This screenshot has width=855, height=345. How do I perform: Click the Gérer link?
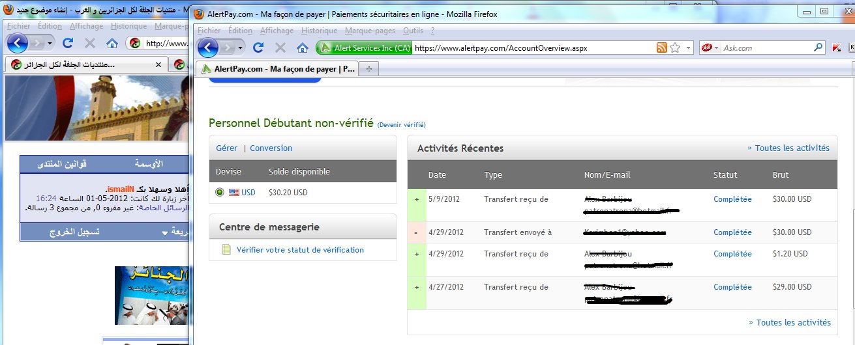(x=226, y=148)
